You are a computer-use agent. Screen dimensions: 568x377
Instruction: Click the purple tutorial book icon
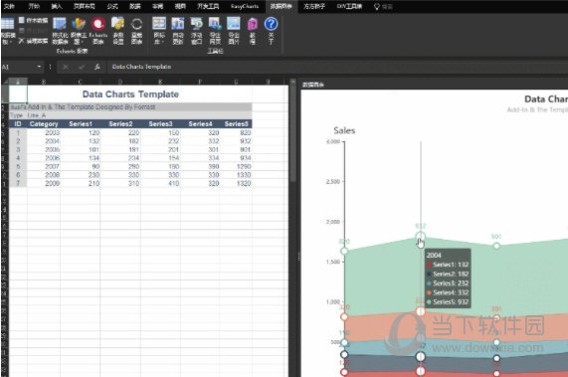coord(253,31)
